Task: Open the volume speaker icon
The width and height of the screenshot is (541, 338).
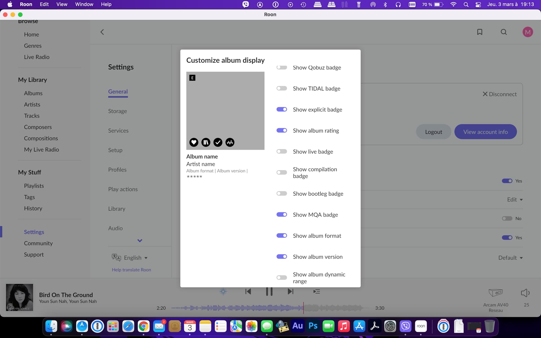Action: pos(526,293)
